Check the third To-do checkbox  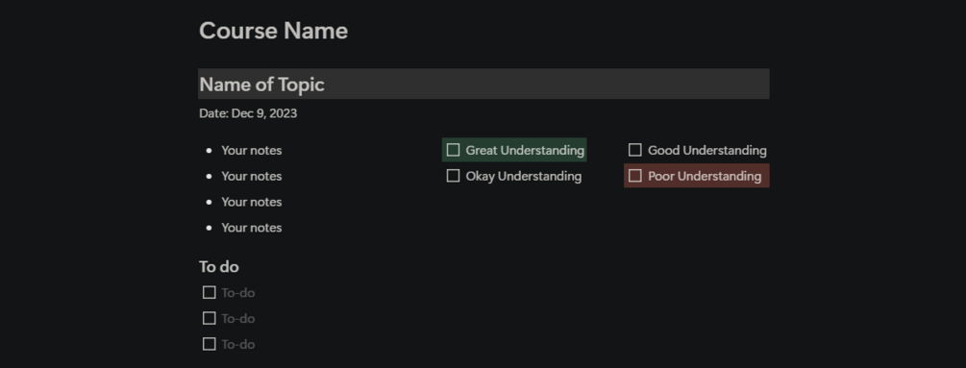click(209, 344)
